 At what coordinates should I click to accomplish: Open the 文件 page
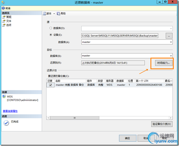(9, 21)
